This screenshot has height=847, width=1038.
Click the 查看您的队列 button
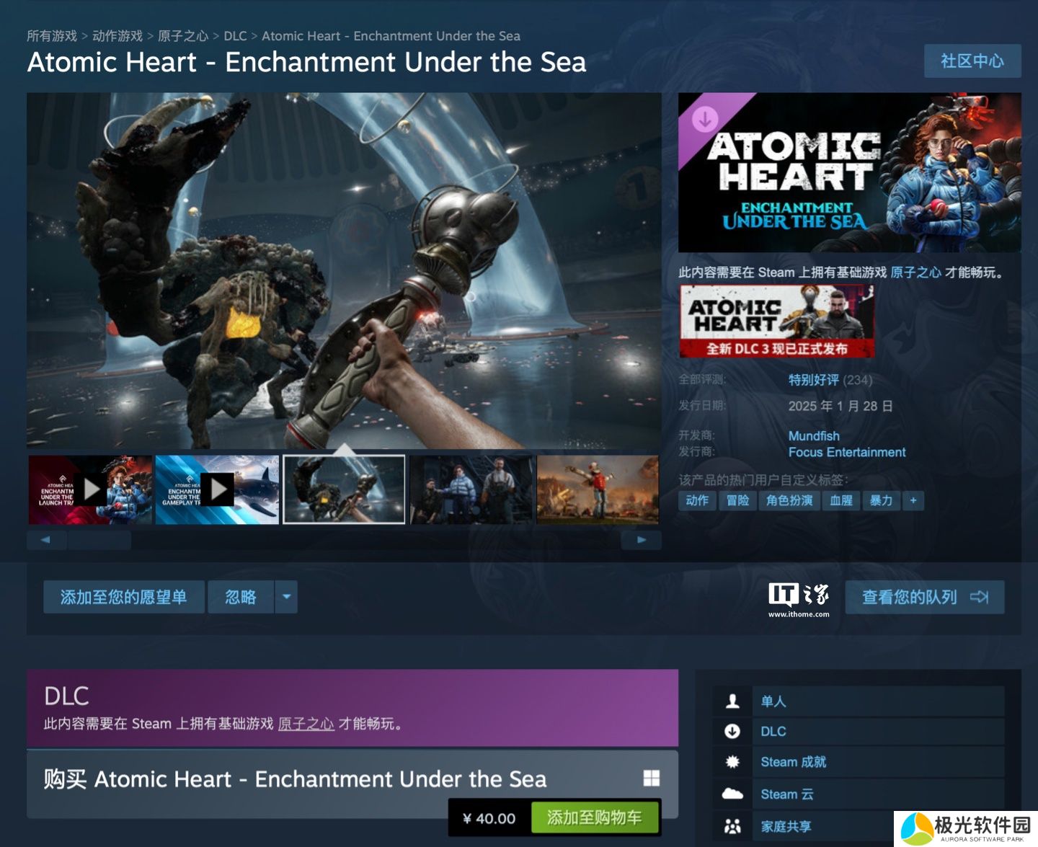pos(925,597)
